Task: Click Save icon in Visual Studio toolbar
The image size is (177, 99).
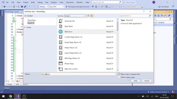Action: click(22, 7)
